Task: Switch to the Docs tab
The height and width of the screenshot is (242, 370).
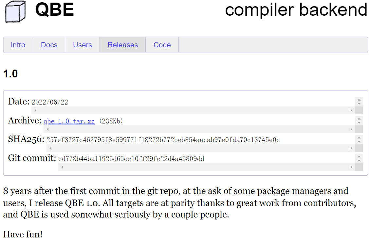Action: click(x=49, y=45)
